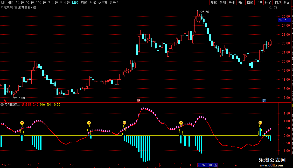Screen dimensions: 293x168
Task: Click month 11 on the time axis
Action: [30, 165]
